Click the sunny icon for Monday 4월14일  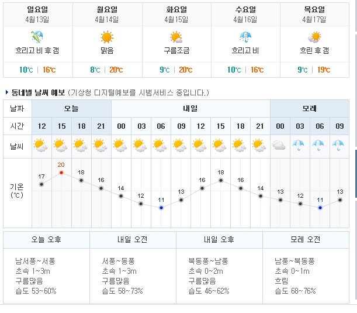pyautogui.click(x=107, y=37)
